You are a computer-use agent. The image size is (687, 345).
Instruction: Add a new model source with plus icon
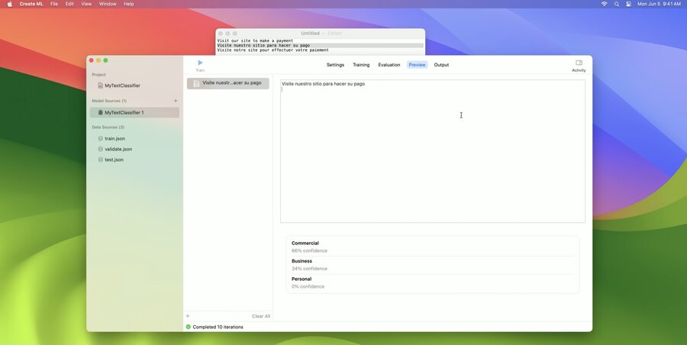point(176,101)
